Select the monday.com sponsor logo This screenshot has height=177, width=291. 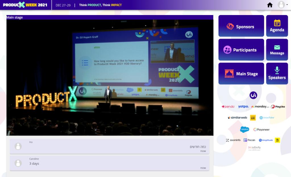point(260,107)
